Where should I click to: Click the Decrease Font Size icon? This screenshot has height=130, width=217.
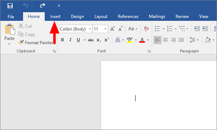120,29
